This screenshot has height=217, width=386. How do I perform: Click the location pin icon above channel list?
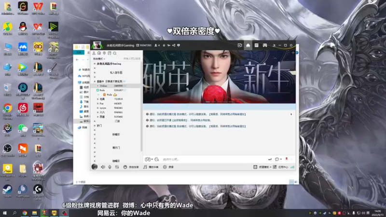click(104, 53)
